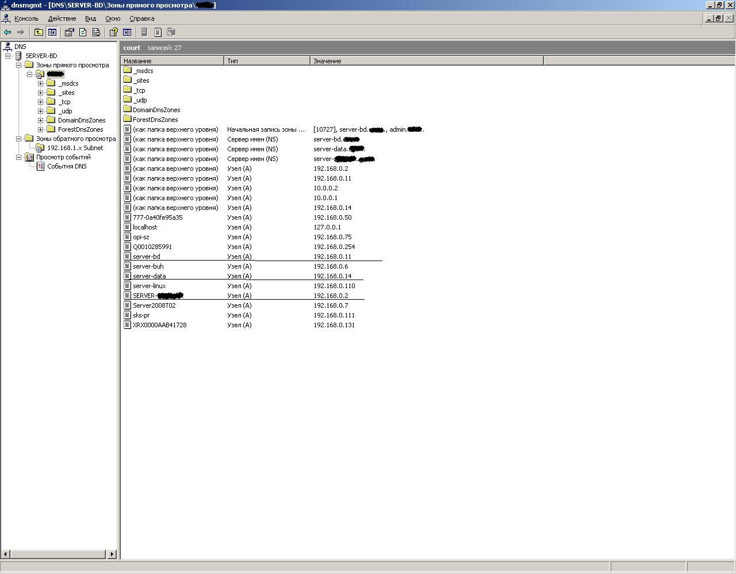This screenshot has height=574, width=736.
Task: Click the DNS root icon in tree
Action: 8,47
